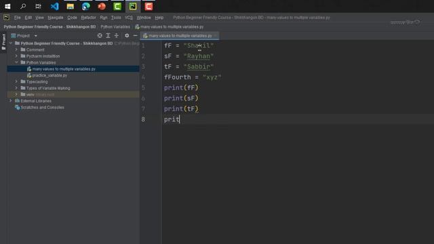Click Collapse All icon in Project panel
Screen dimensions: 434x244
click(x=116, y=35)
